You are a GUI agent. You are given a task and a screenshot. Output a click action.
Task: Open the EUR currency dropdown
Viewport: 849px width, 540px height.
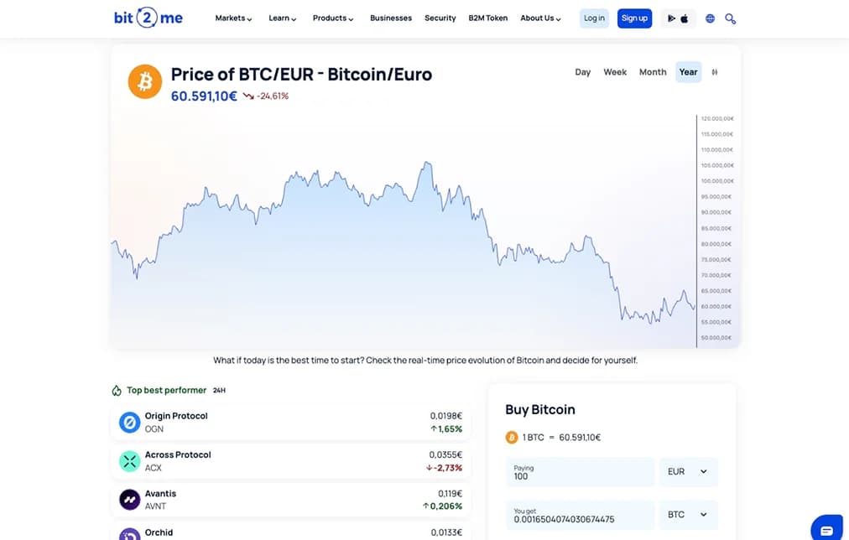[x=688, y=472]
